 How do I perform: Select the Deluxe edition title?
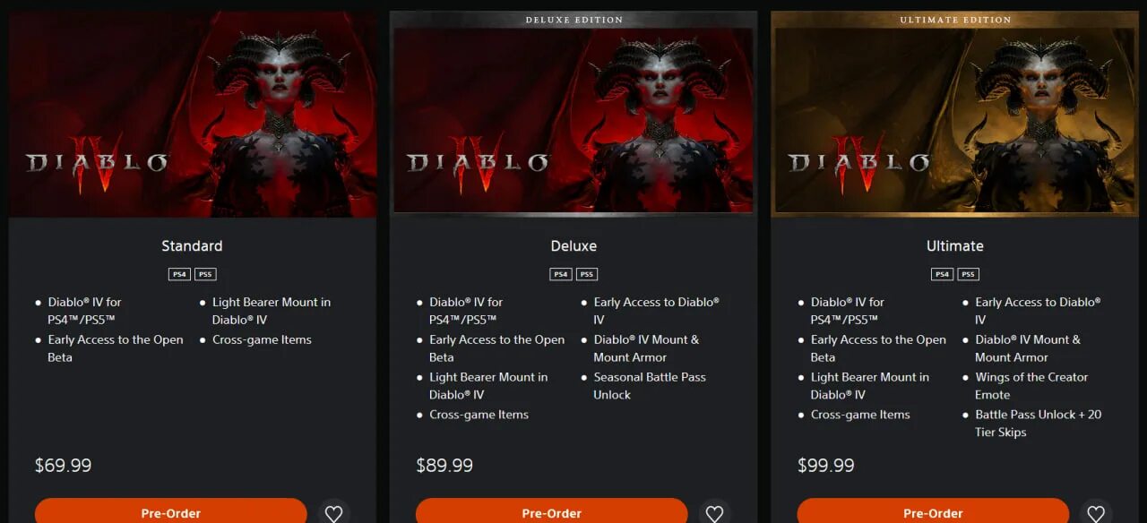573,245
